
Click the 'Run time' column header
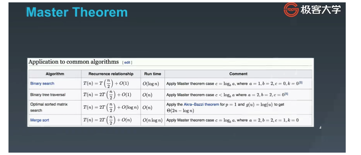coord(152,74)
